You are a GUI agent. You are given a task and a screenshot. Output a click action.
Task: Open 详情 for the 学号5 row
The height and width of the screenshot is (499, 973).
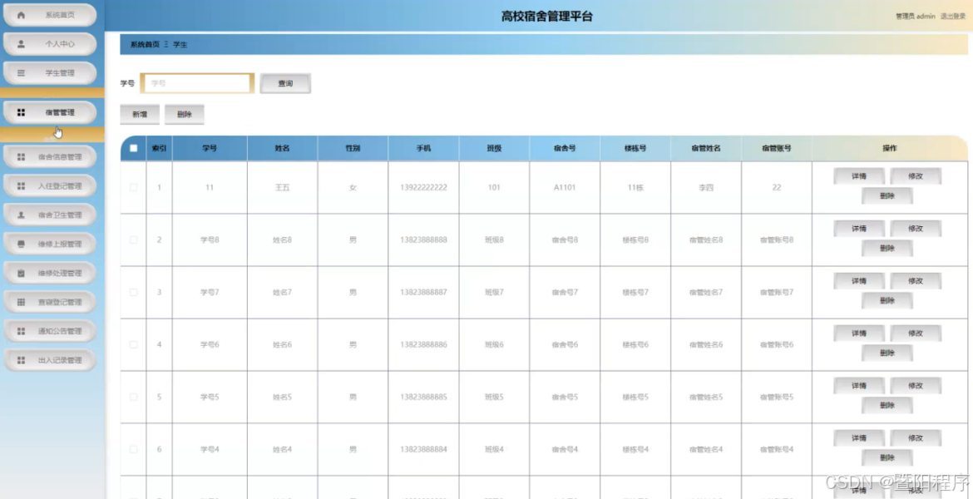(859, 385)
